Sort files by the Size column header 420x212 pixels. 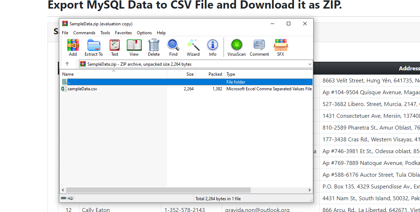pos(181,74)
